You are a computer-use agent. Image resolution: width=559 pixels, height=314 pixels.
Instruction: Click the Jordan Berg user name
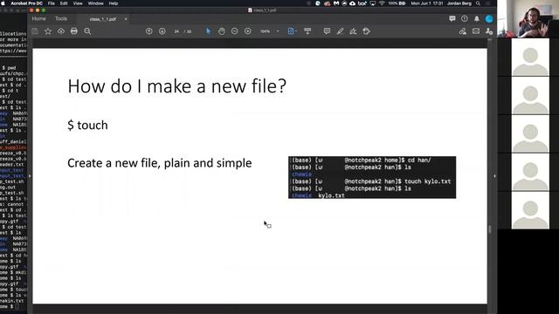pyautogui.click(x=459, y=3)
